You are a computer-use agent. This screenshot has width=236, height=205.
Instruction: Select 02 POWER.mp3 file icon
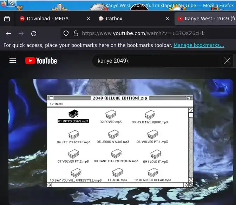coord(111,114)
